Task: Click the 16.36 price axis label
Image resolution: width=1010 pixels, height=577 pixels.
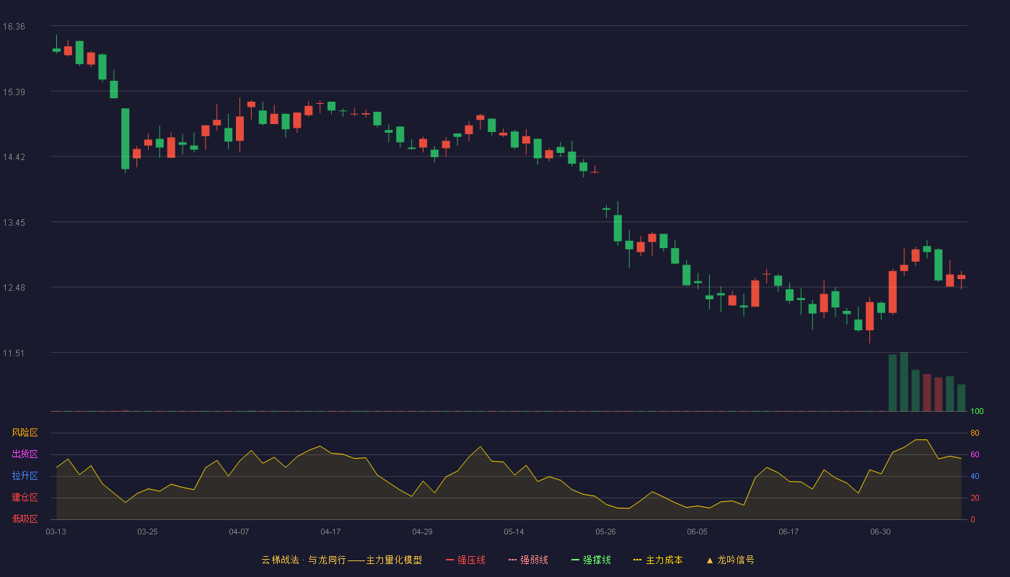Action: tap(14, 27)
